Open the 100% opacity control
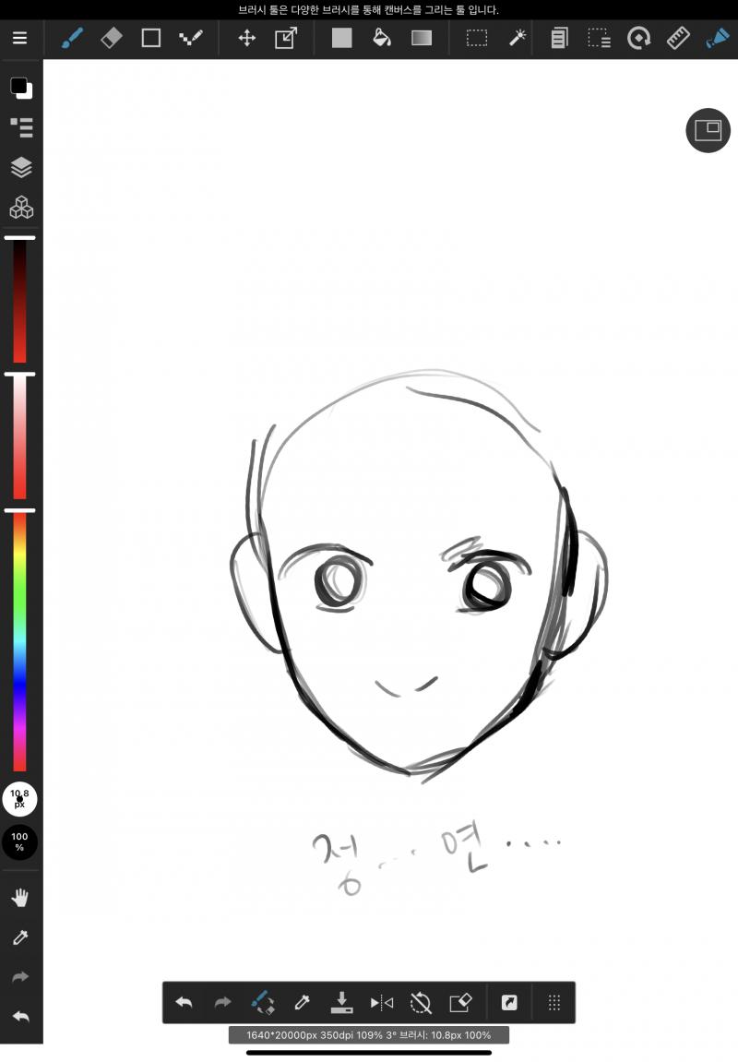 point(19,841)
